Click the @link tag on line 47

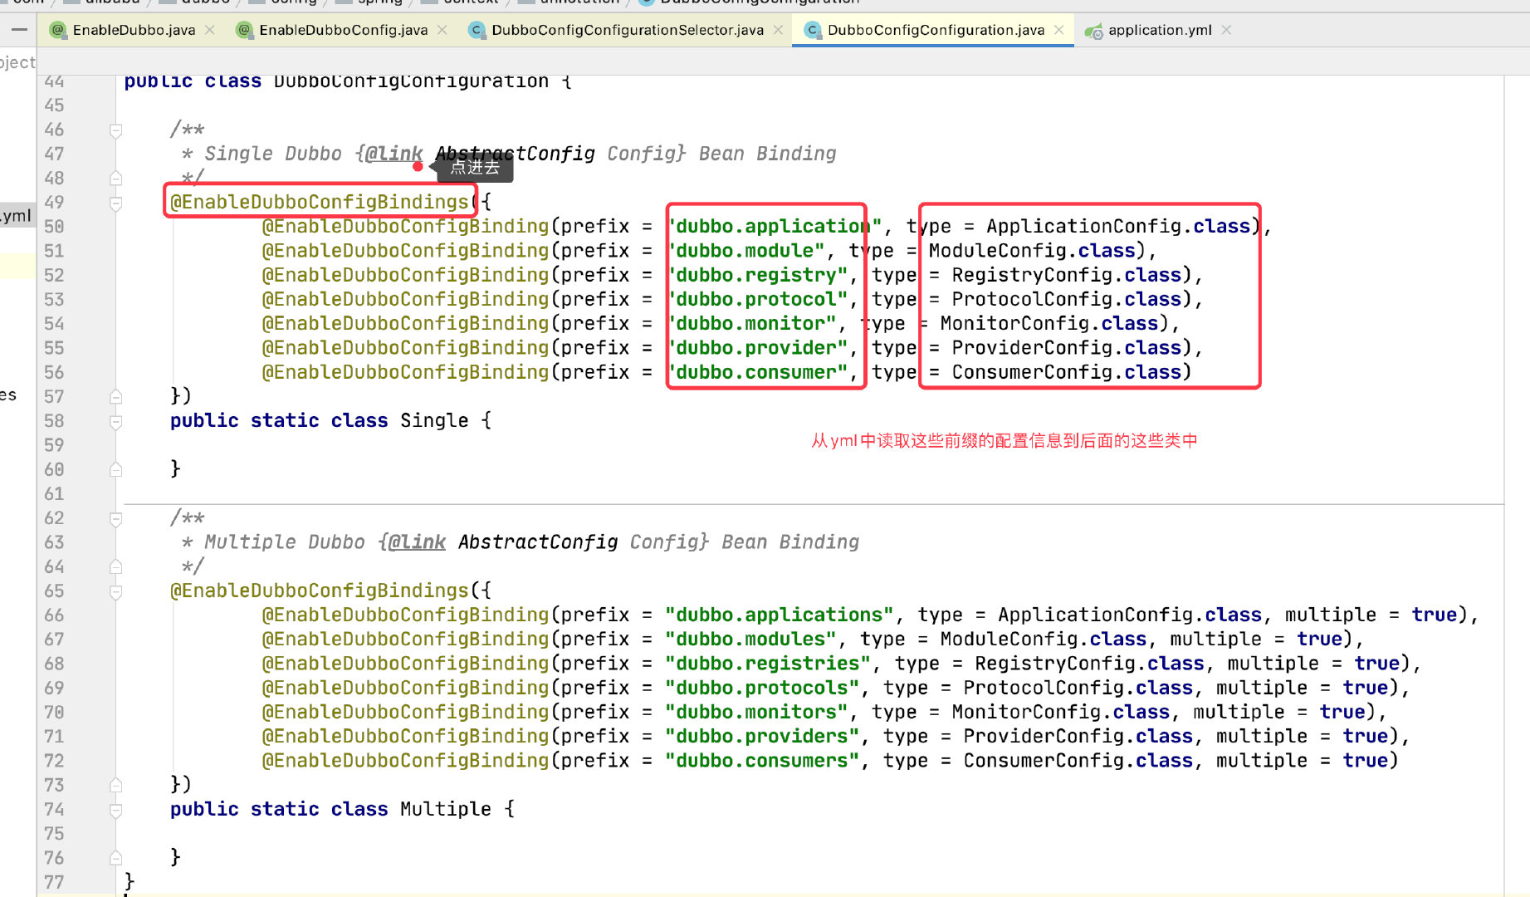point(393,154)
